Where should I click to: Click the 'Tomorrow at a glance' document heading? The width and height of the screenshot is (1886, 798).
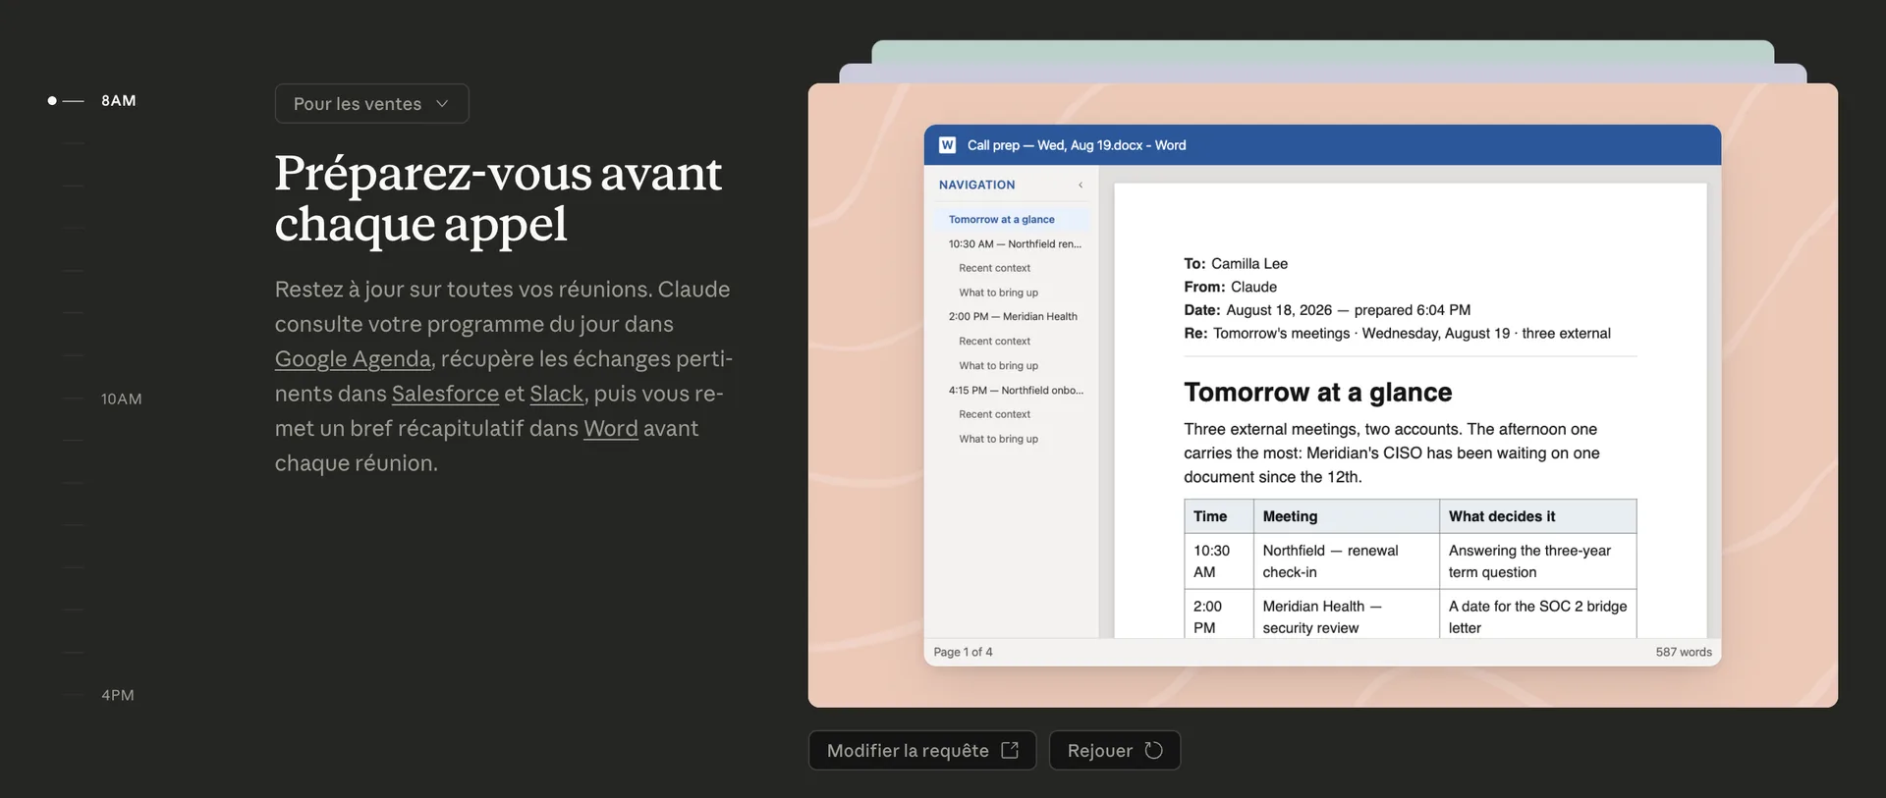(1317, 393)
